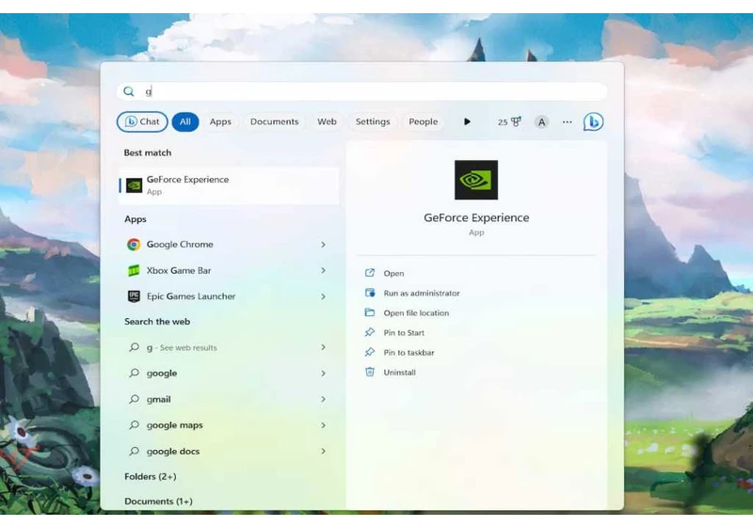Switch to the Documents filter
Viewport: 753px width, 527px height.
coord(274,122)
